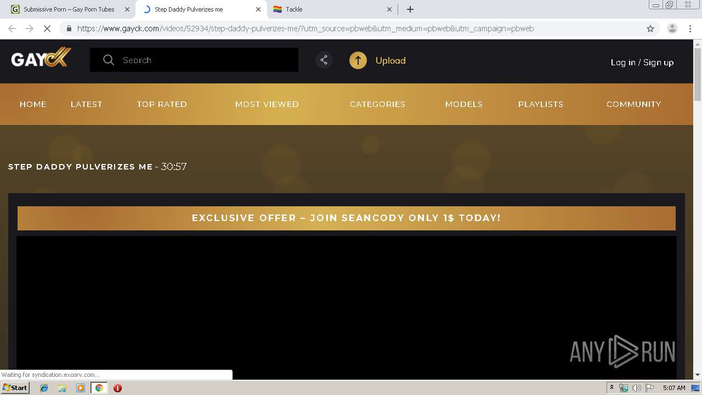The height and width of the screenshot is (395, 702).
Task: Switch to the Tackle tab
Action: click(x=332, y=9)
